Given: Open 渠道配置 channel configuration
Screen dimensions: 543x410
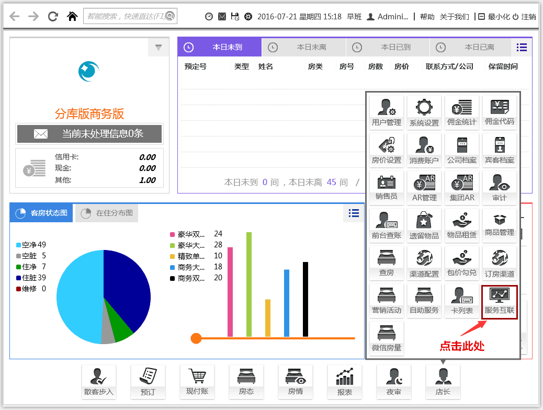Looking at the screenshot, I should (x=424, y=263).
